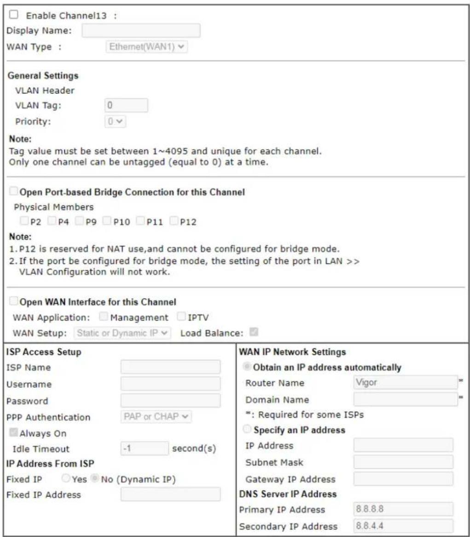This screenshot has height=537, width=470.
Task: Toggle the Load Balance checkbox
Action: [254, 331]
